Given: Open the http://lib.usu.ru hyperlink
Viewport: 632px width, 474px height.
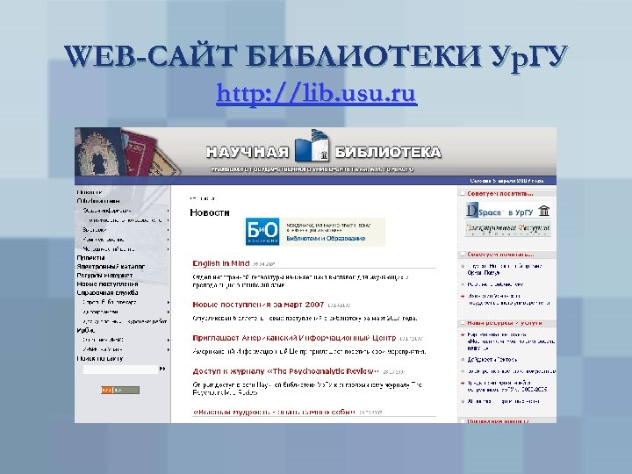Looking at the screenshot, I should tap(316, 94).
